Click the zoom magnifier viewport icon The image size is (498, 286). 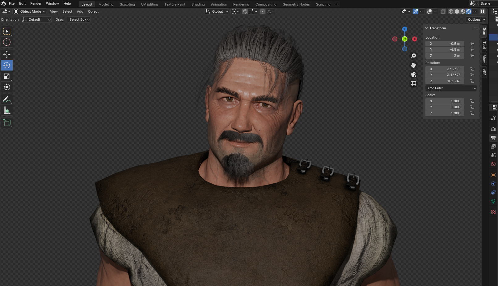point(413,56)
